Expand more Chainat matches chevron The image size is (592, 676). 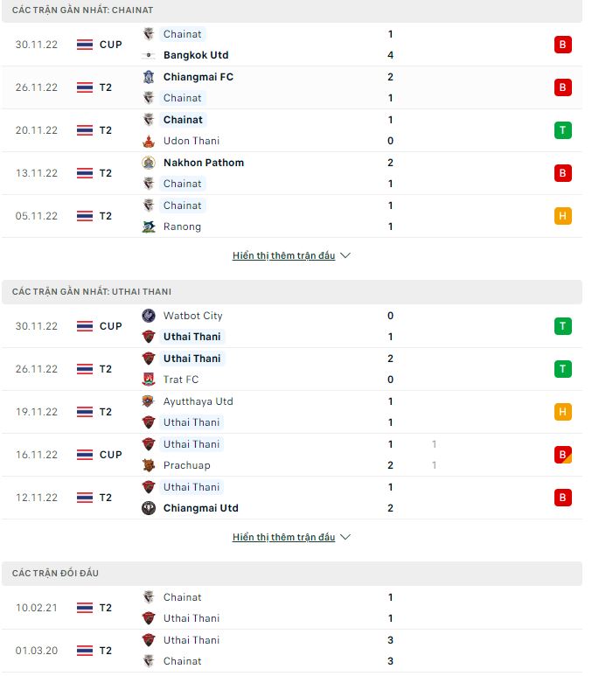click(x=345, y=256)
